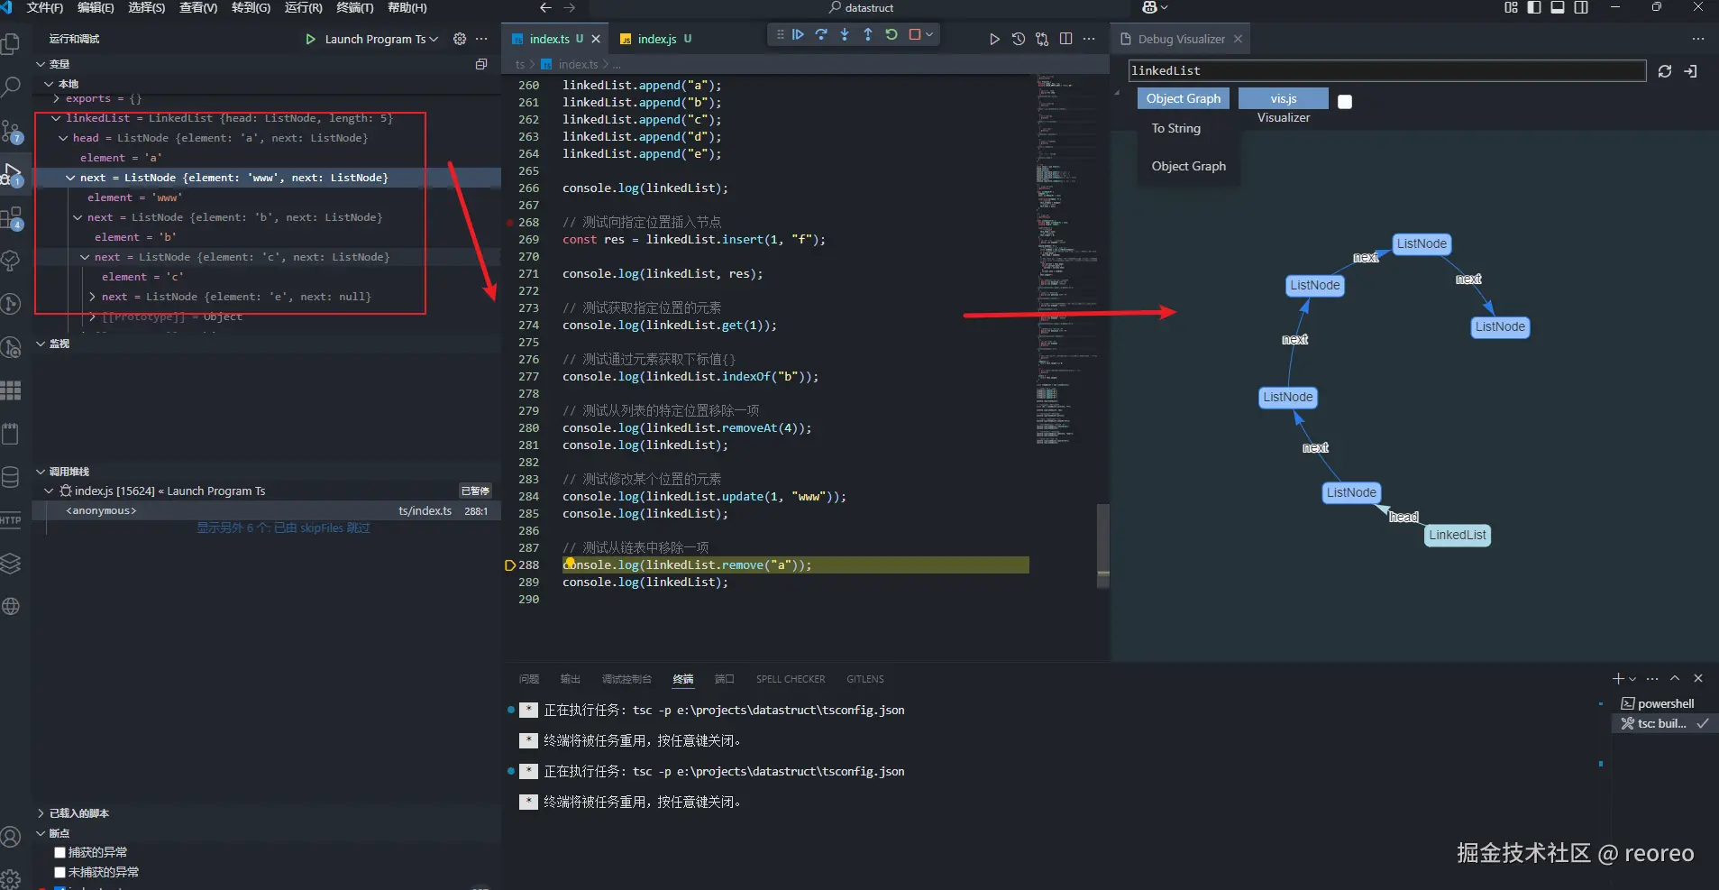This screenshot has width=1719, height=890.
Task: Toggle the white checkbox beside vis.js
Action: point(1345,102)
